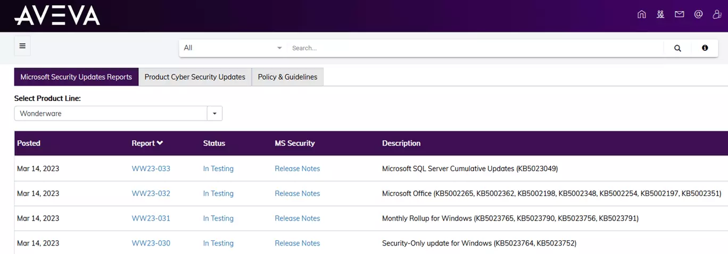Click the @ contact icon

pos(698,15)
